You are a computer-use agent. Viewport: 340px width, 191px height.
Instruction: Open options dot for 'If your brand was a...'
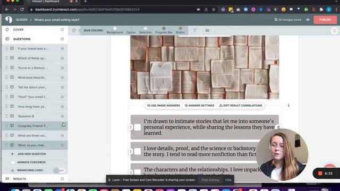click(x=62, y=48)
